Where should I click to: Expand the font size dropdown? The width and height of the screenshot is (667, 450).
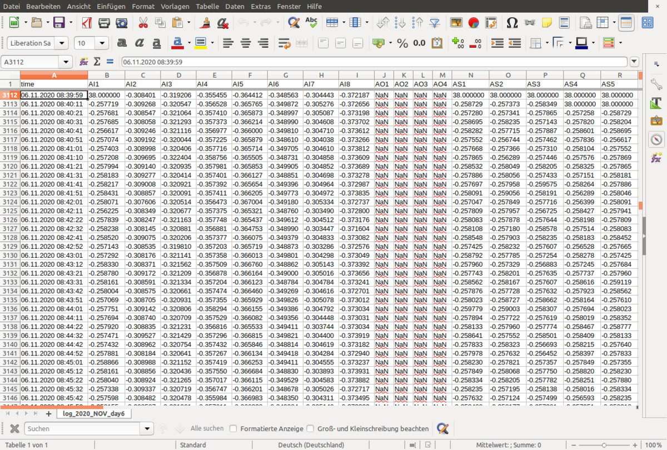[102, 43]
